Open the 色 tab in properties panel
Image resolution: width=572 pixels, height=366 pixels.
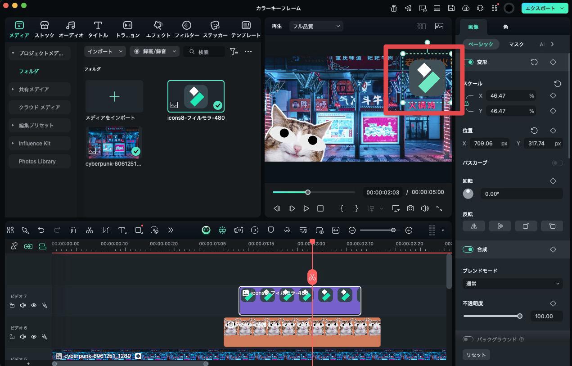[x=505, y=27]
